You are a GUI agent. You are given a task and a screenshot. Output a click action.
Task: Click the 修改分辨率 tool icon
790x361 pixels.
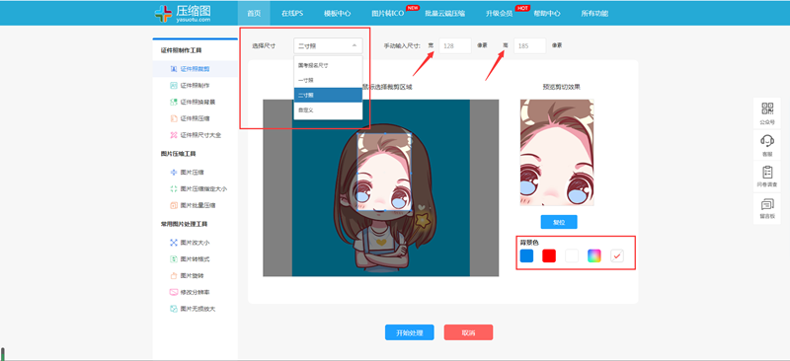pos(174,292)
